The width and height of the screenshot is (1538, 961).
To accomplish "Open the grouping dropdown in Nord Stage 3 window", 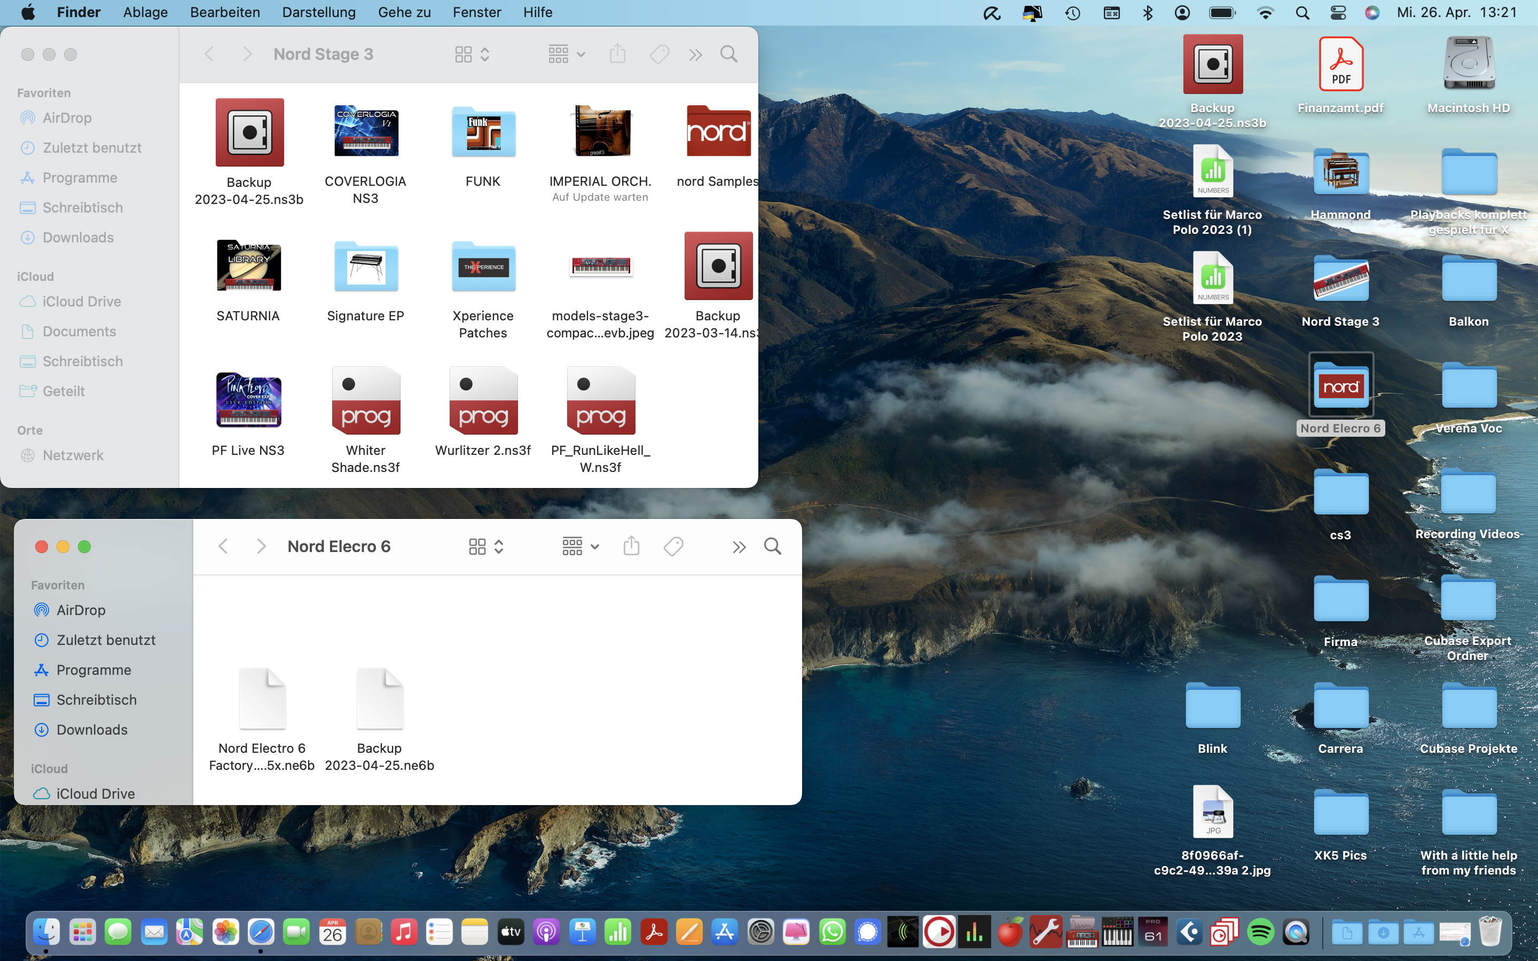I will pyautogui.click(x=566, y=54).
